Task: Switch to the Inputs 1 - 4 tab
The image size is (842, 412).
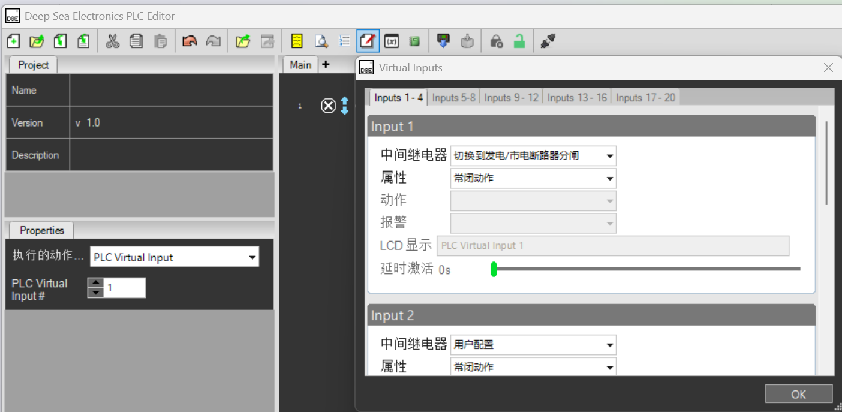Action: (x=398, y=97)
